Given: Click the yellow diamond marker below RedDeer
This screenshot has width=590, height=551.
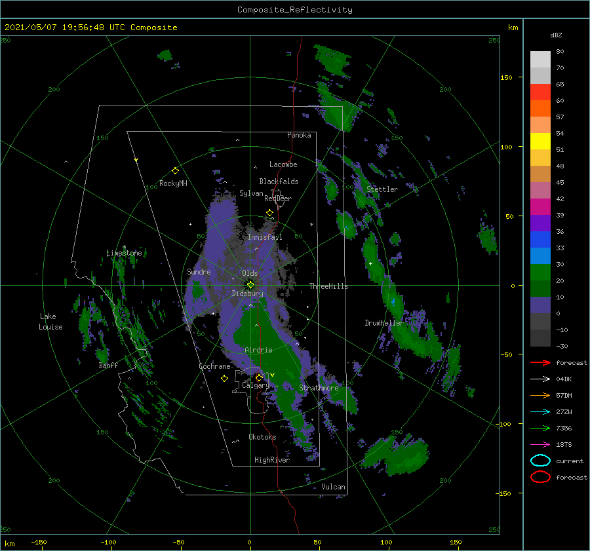Looking at the screenshot, I should (x=269, y=213).
